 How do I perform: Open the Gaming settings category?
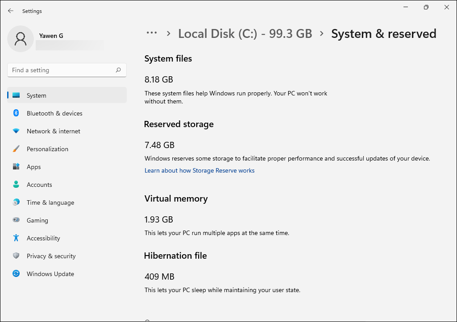(x=67, y=220)
